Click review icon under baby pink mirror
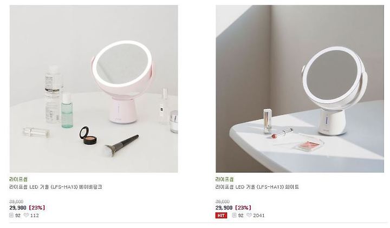Screen dimensions: 390x228 pyautogui.click(x=11, y=215)
